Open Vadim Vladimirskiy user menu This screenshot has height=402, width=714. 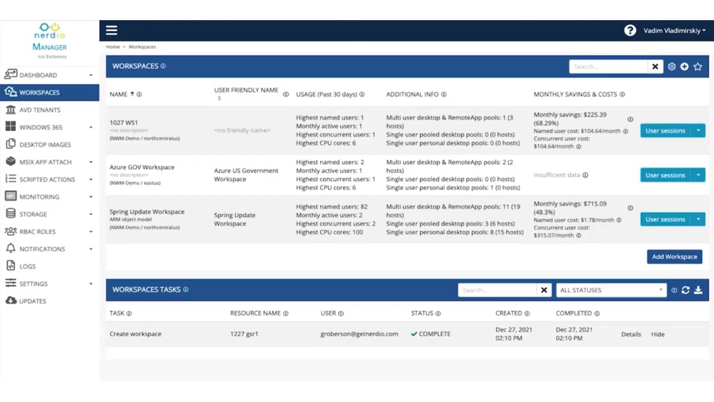[674, 31]
